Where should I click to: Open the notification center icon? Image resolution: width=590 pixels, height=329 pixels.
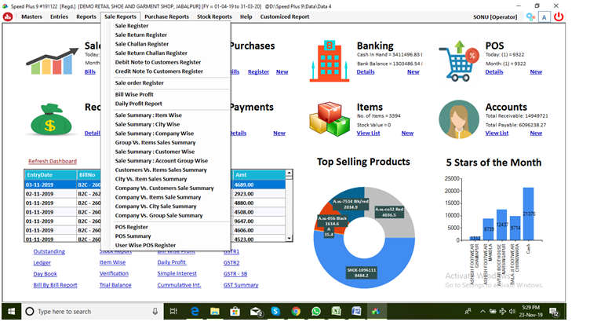pyautogui.click(x=554, y=312)
